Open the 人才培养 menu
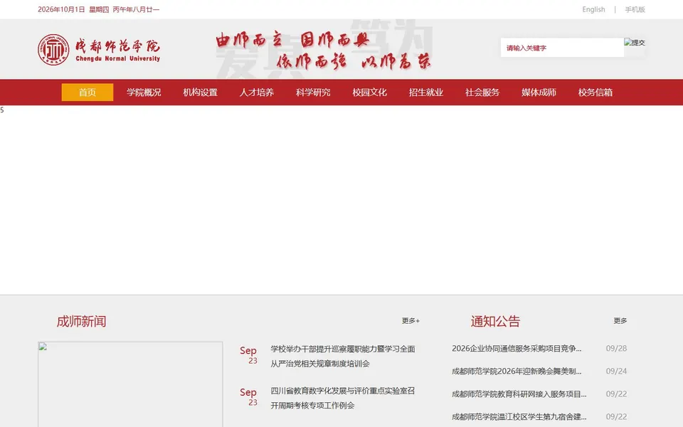 [257, 93]
